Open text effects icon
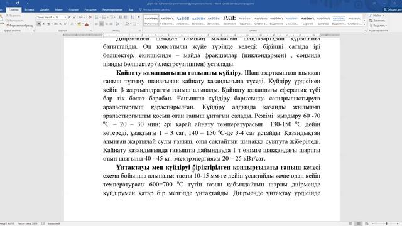 [x=72, y=24]
